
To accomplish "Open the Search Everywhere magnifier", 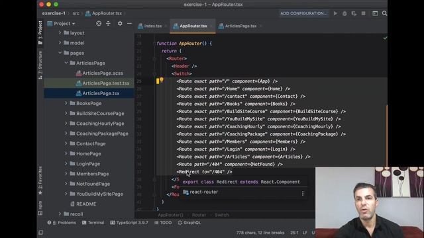I will pos(384,13).
